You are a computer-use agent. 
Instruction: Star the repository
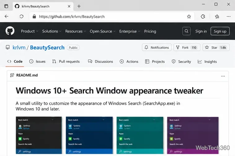[x=216, y=48]
